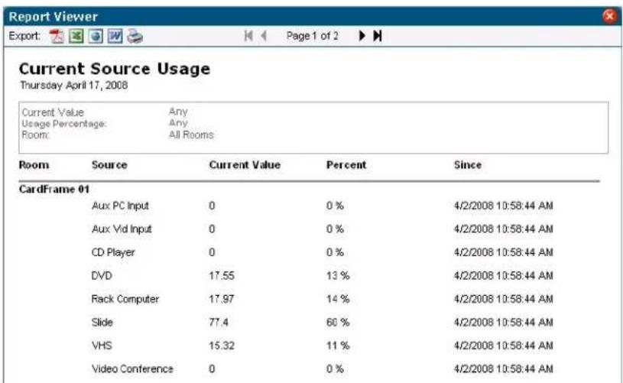
Task: Select the Rack Computer source
Action: [x=125, y=299]
